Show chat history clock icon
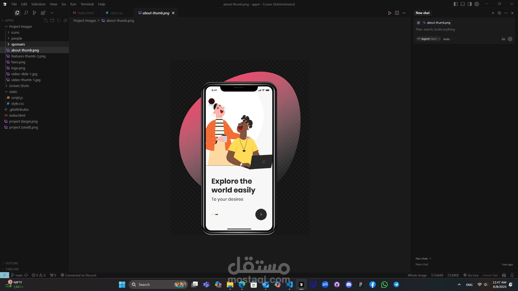The height and width of the screenshot is (291, 518). coord(499,13)
